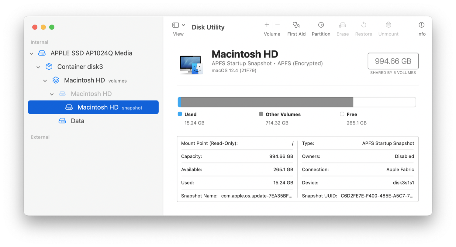
Task: Select APPLE SSD AP1024Q Media text
Action: pos(91,53)
